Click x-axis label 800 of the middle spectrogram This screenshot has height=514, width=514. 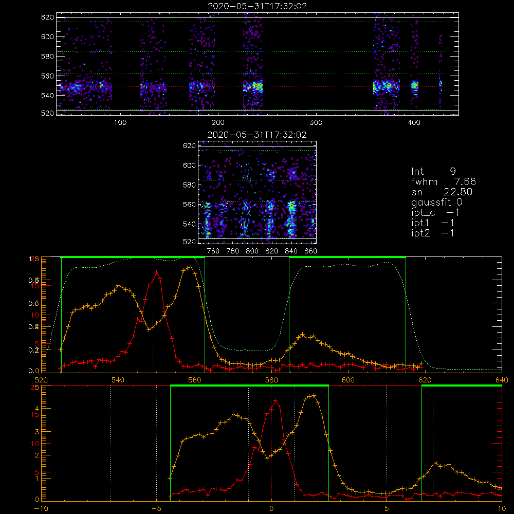(252, 251)
